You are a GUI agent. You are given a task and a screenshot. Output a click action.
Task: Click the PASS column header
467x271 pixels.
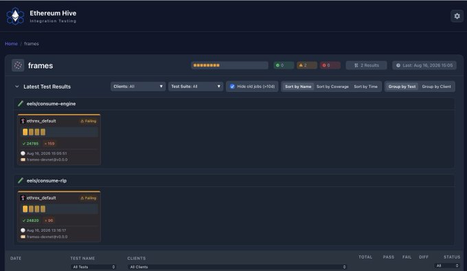pos(389,257)
